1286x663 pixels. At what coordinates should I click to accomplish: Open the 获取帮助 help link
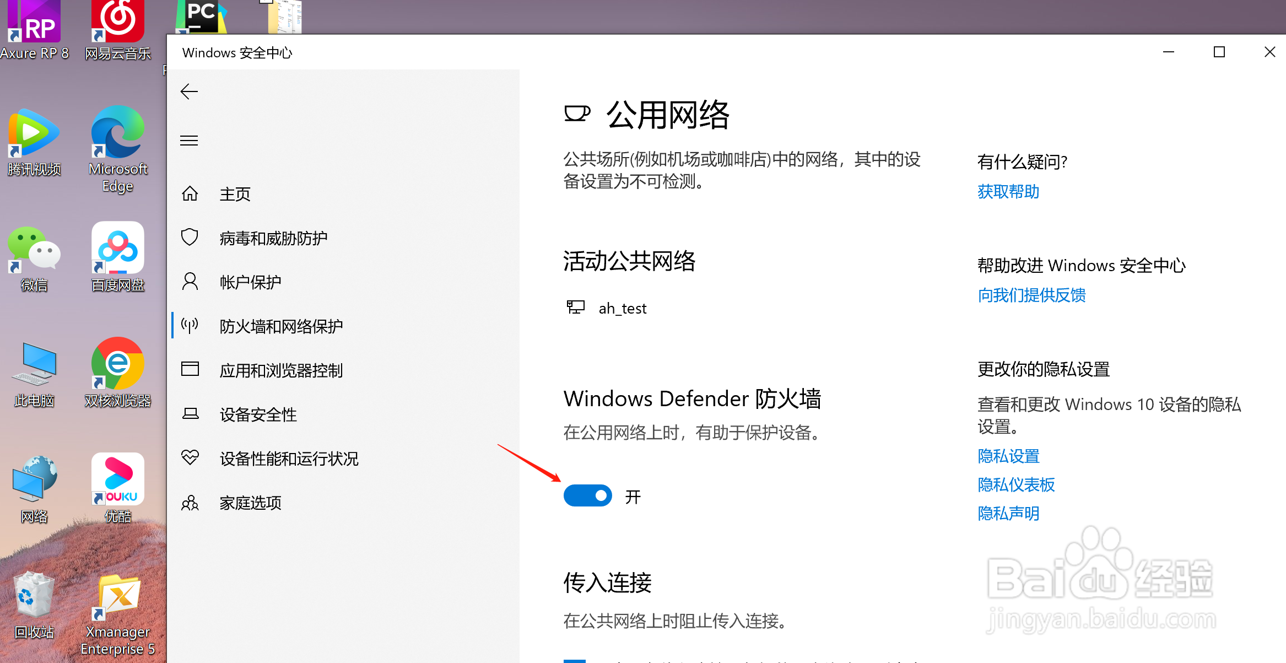[1008, 192]
